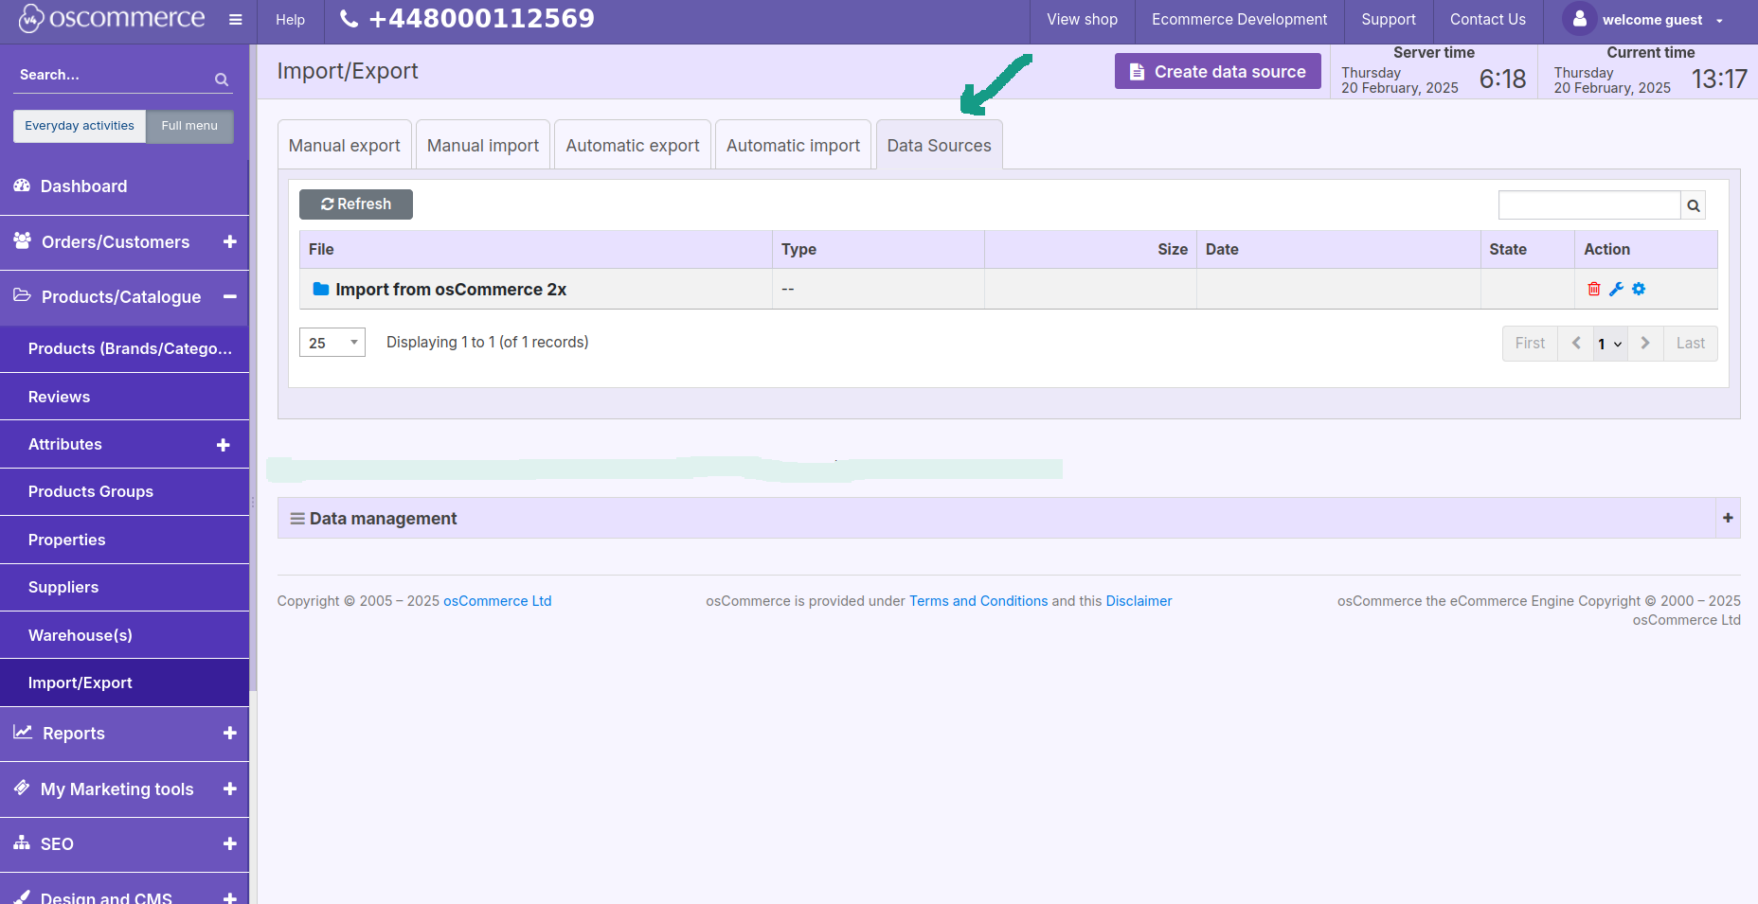Viewport: 1758px width, 904px height.
Task: Click the Reports chart icon
Action: [x=23, y=732]
